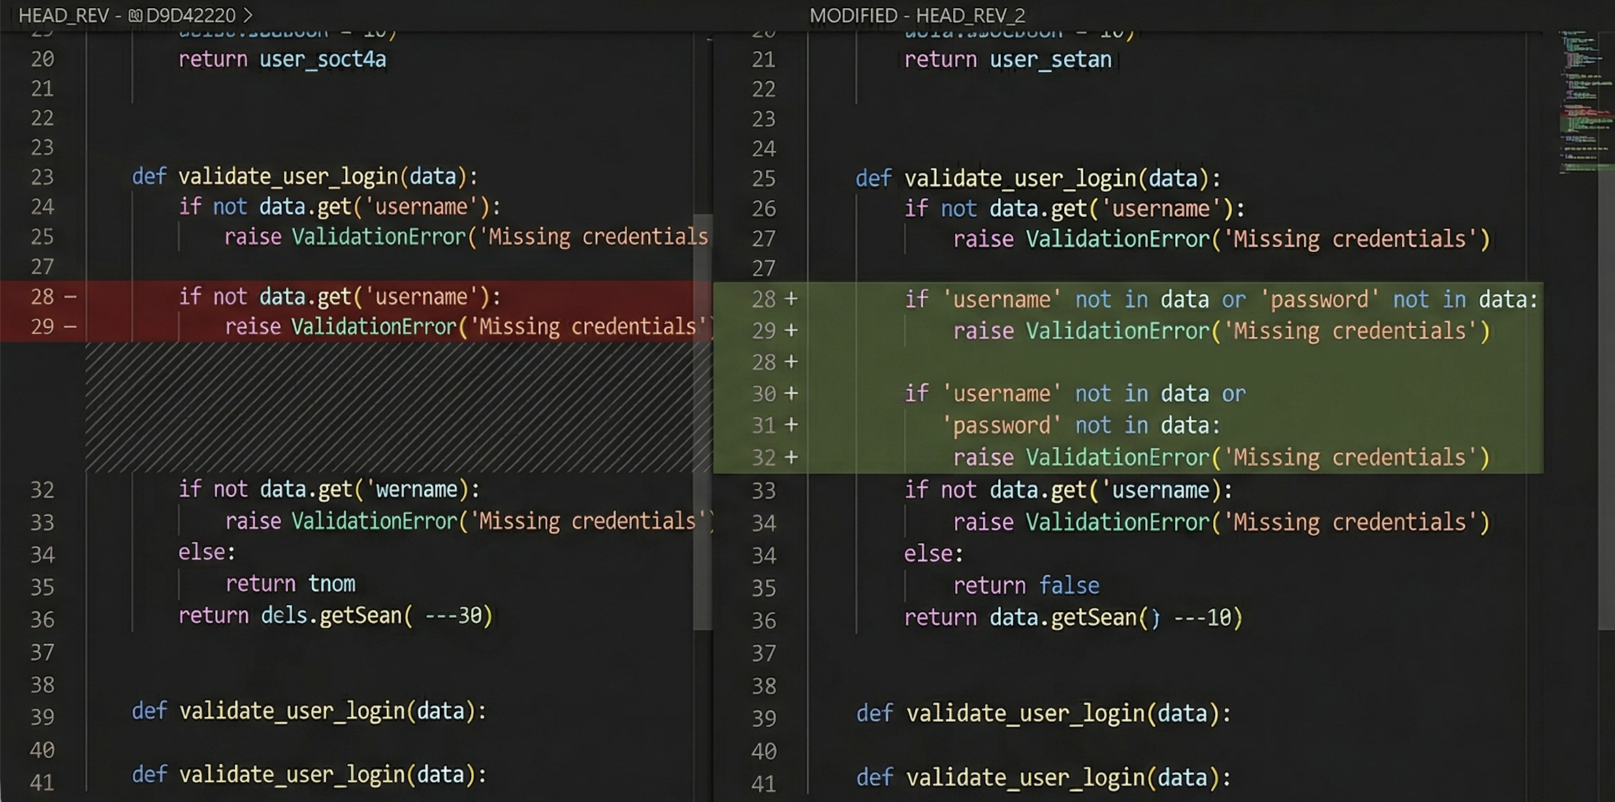1615x802 pixels.
Task: Open the D9D42220 revision label
Action: coord(190,15)
